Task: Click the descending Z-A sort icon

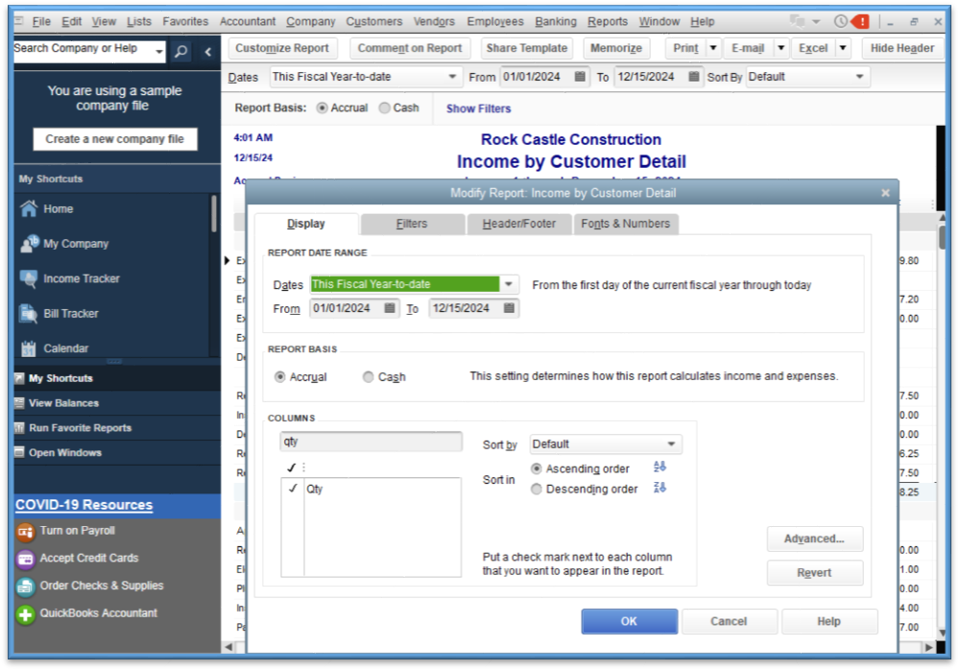Action: (x=660, y=488)
